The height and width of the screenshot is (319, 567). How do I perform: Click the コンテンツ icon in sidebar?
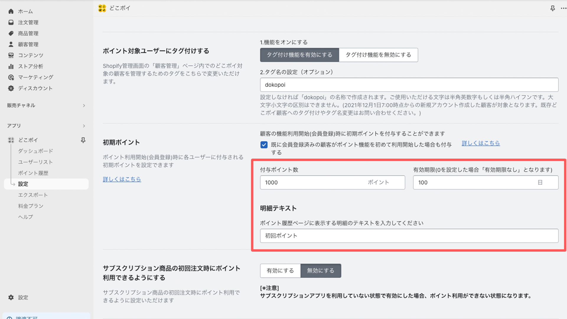pos(11,55)
